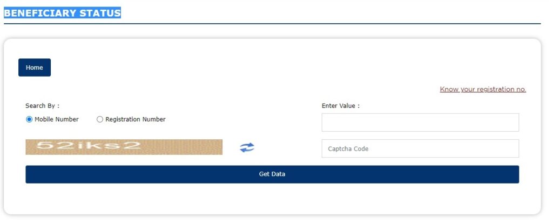Open the 'Know your registration no.' link
This screenshot has height=224, width=553.
pos(483,89)
